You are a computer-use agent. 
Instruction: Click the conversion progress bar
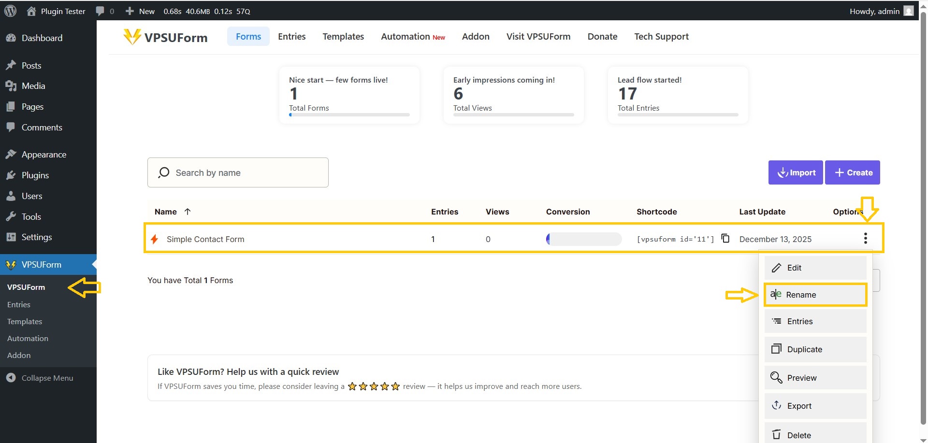click(583, 239)
